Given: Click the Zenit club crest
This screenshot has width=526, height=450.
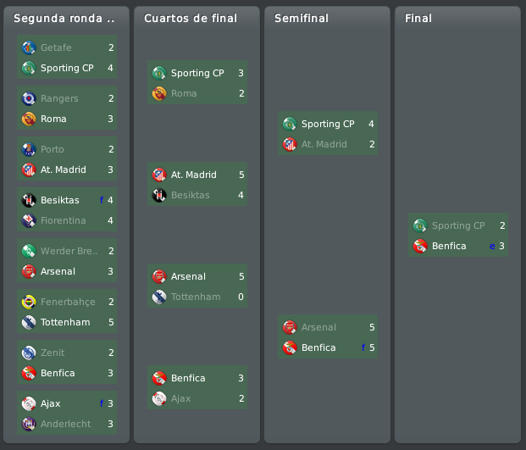Looking at the screenshot, I should tap(29, 353).
